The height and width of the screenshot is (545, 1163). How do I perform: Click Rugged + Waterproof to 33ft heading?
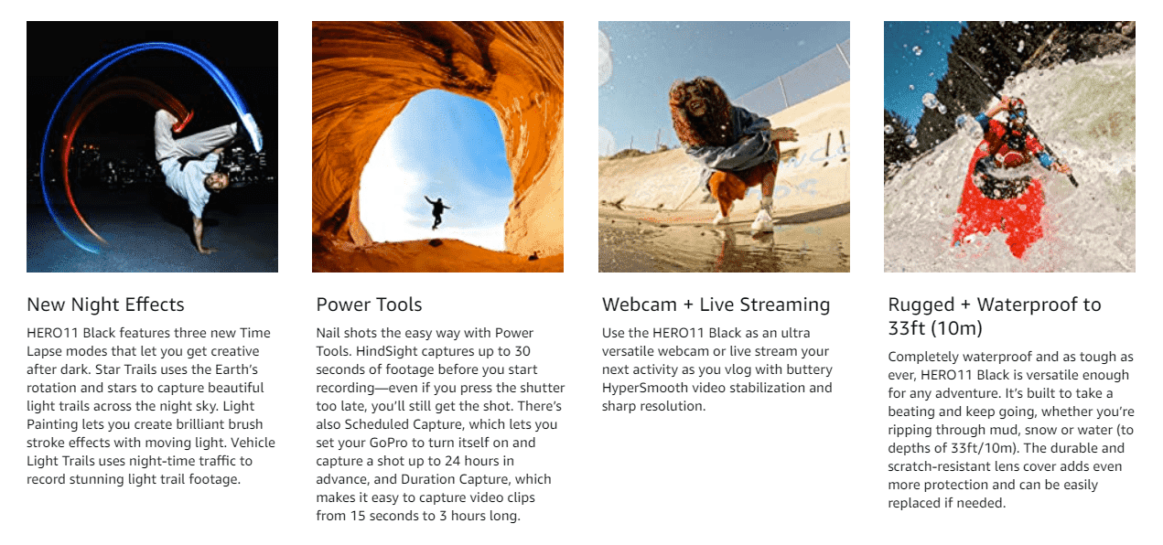click(995, 315)
